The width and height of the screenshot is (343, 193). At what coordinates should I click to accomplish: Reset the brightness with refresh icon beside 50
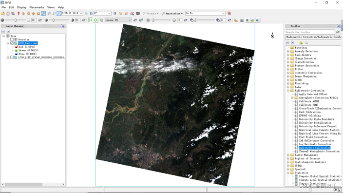(40, 20)
